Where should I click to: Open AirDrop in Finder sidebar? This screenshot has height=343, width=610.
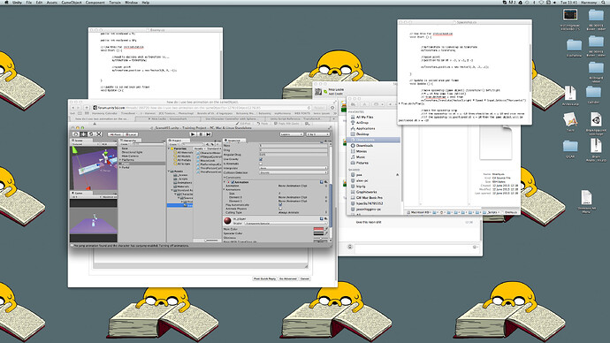pyautogui.click(x=362, y=123)
